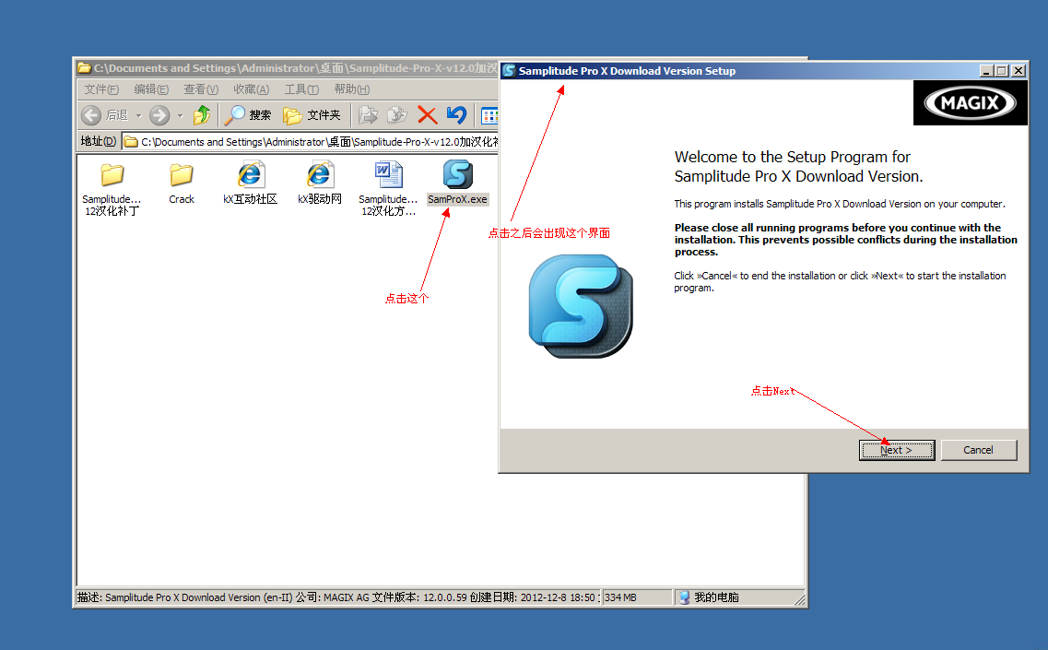
Task: Click the Setup window title bar icon
Action: click(x=510, y=71)
